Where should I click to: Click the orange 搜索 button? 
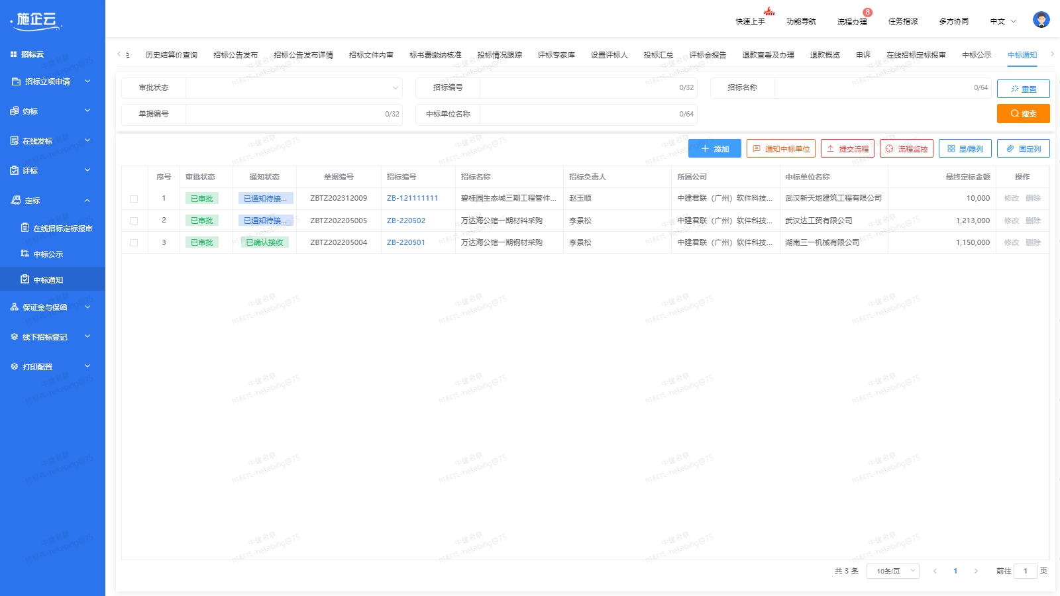tap(1023, 114)
